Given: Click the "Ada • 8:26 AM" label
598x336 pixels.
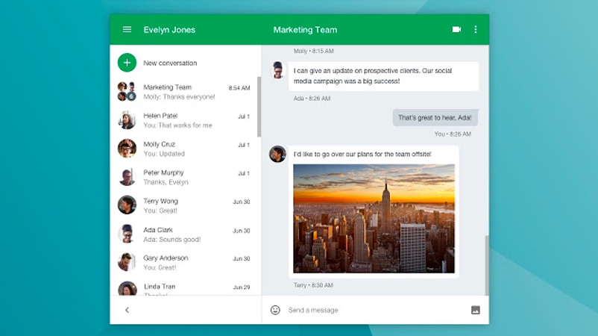Looking at the screenshot, I should 312,99.
